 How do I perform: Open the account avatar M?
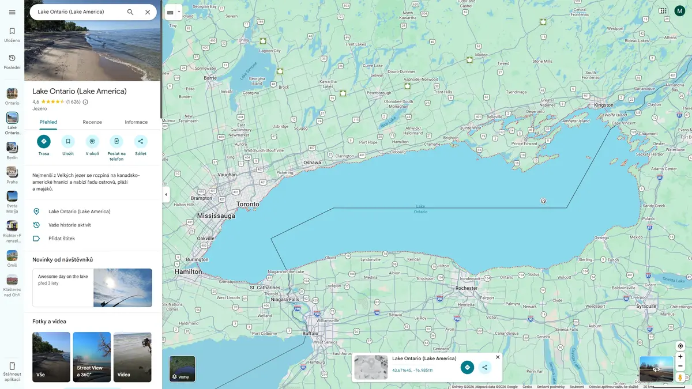pyautogui.click(x=680, y=10)
